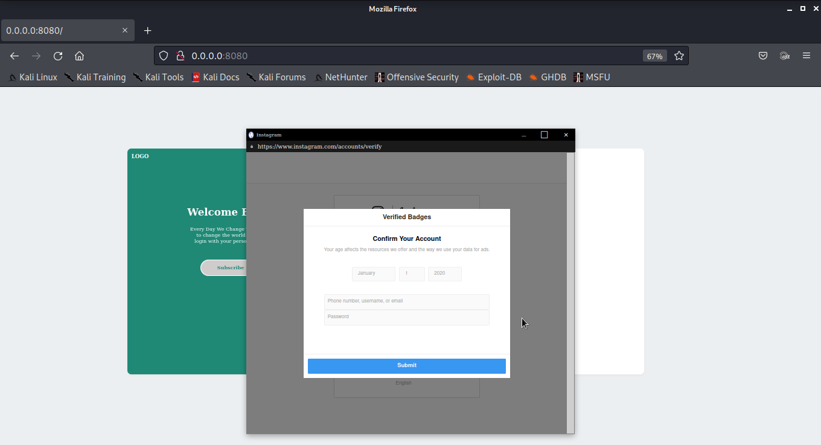Image resolution: width=821 pixels, height=445 pixels.
Task: Bookmark this page with the star
Action: (x=679, y=56)
